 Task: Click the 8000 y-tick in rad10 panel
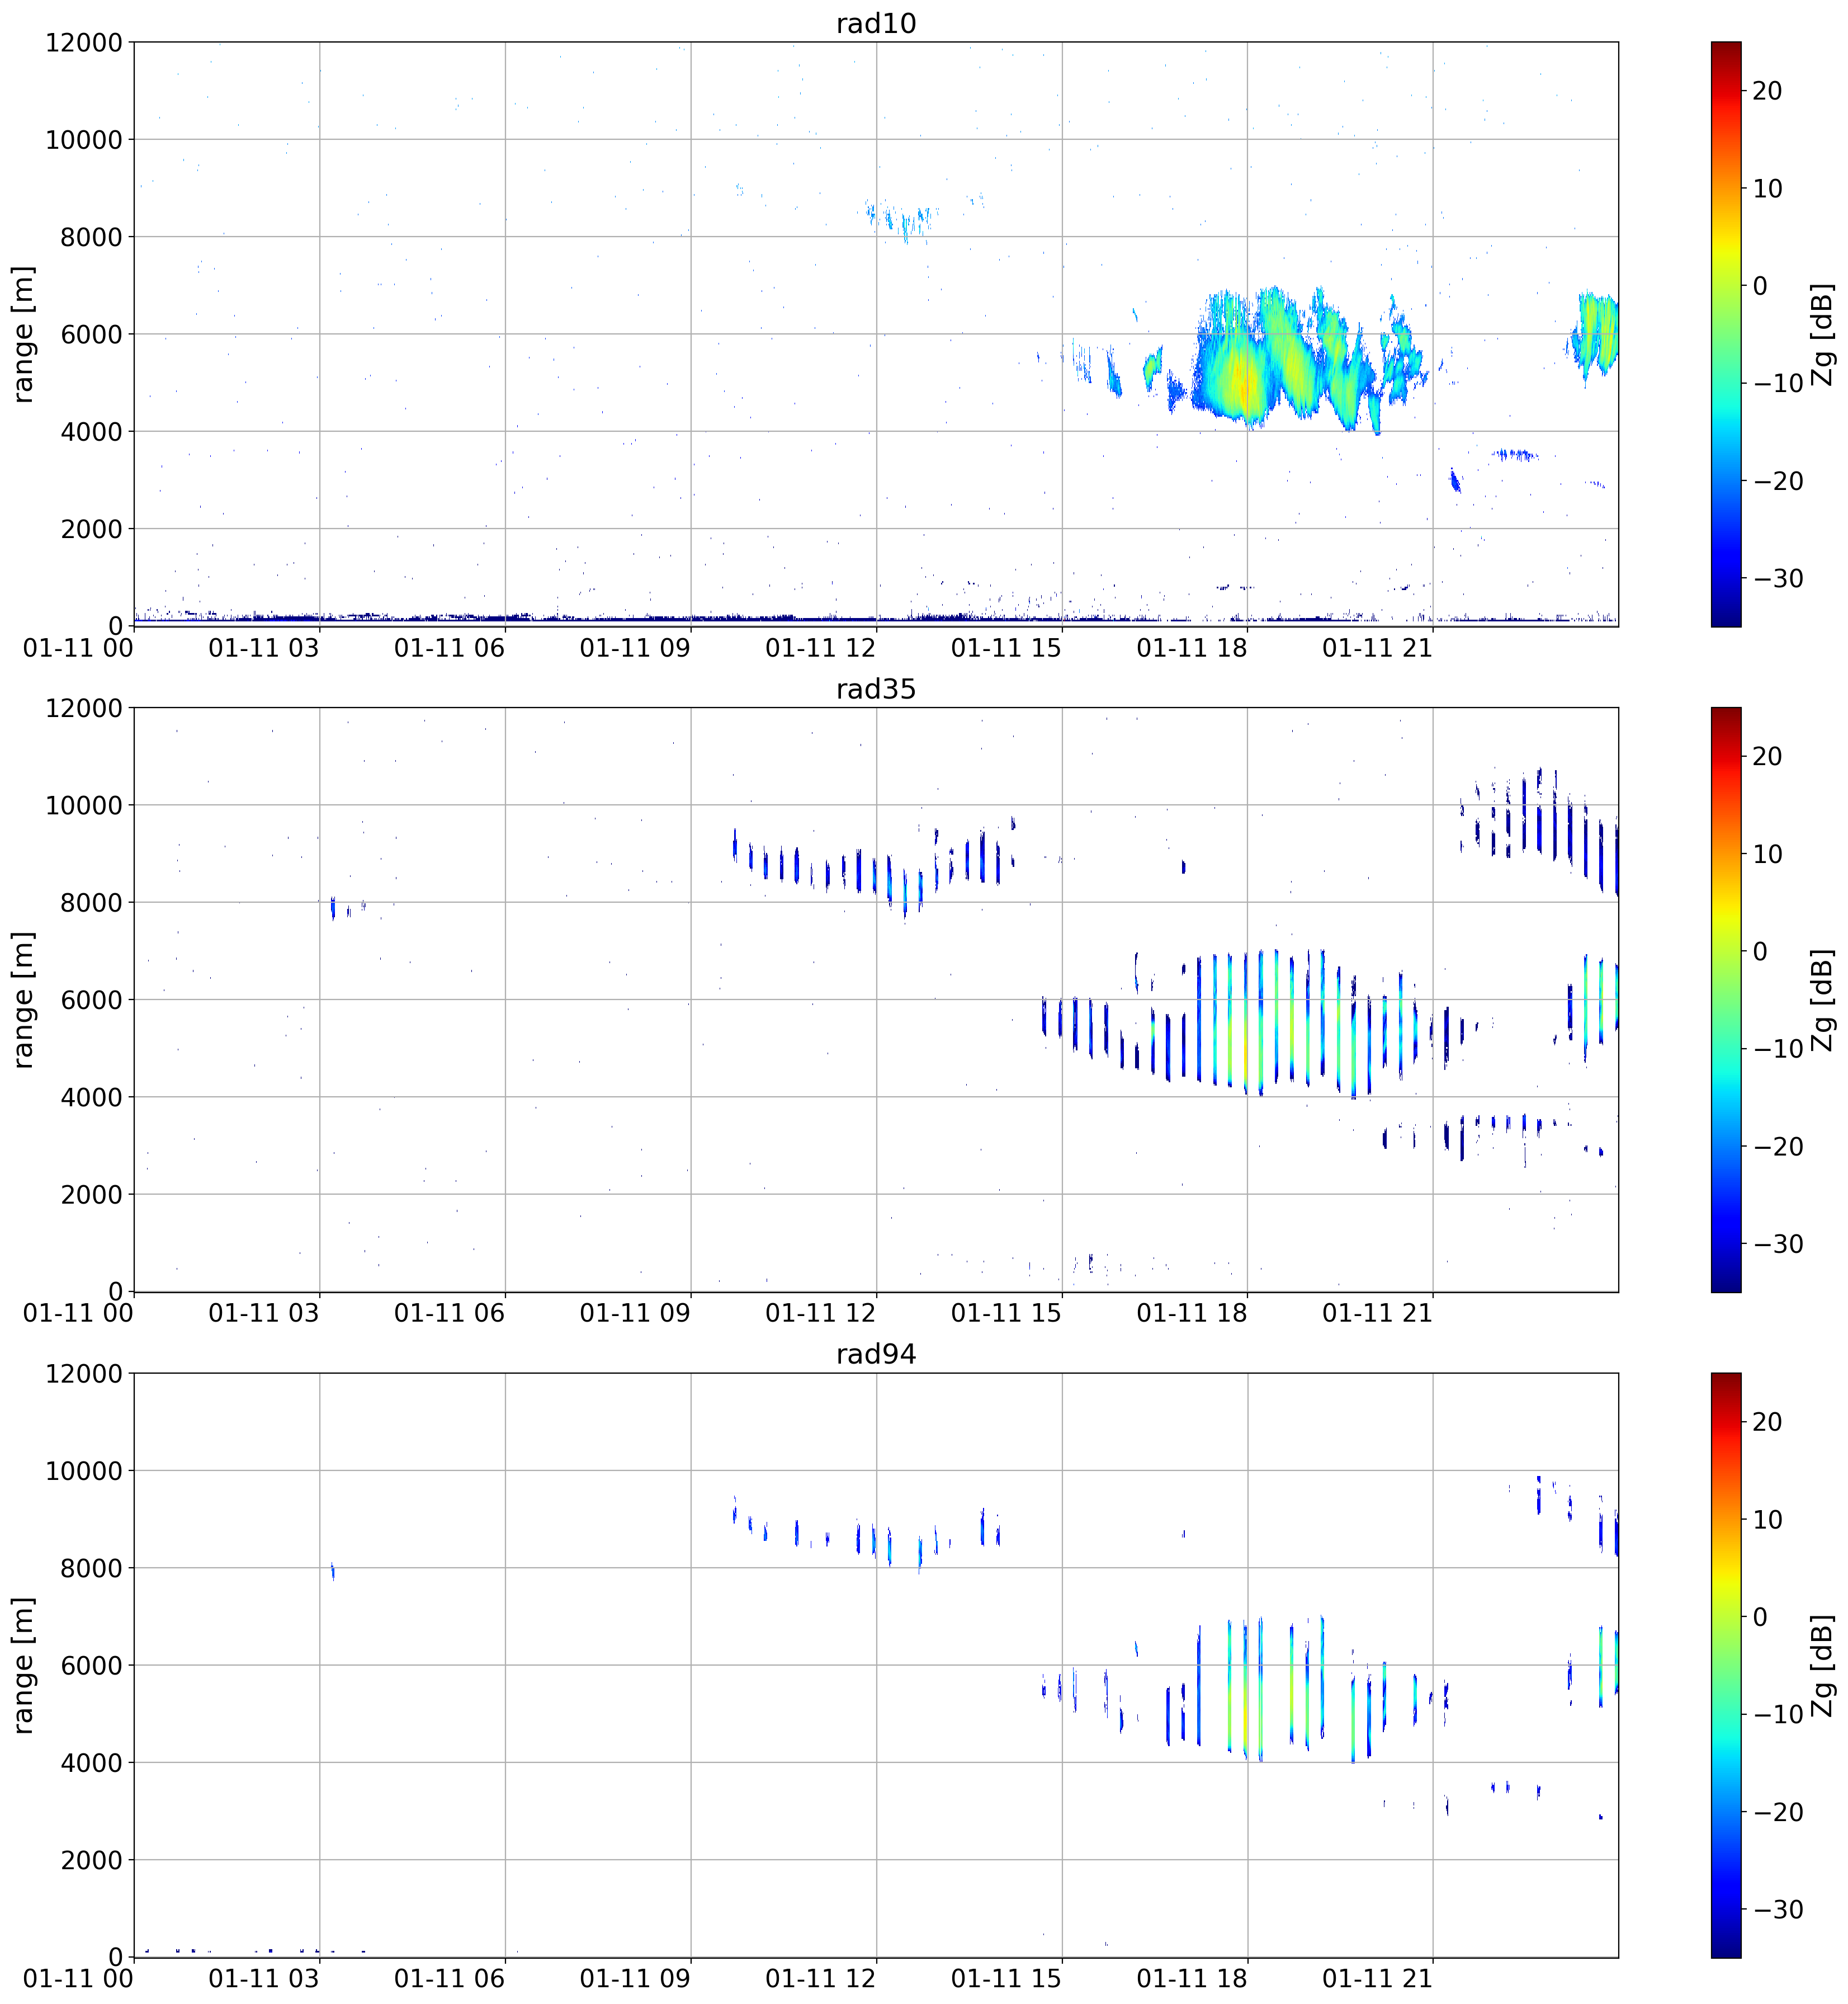(x=91, y=237)
